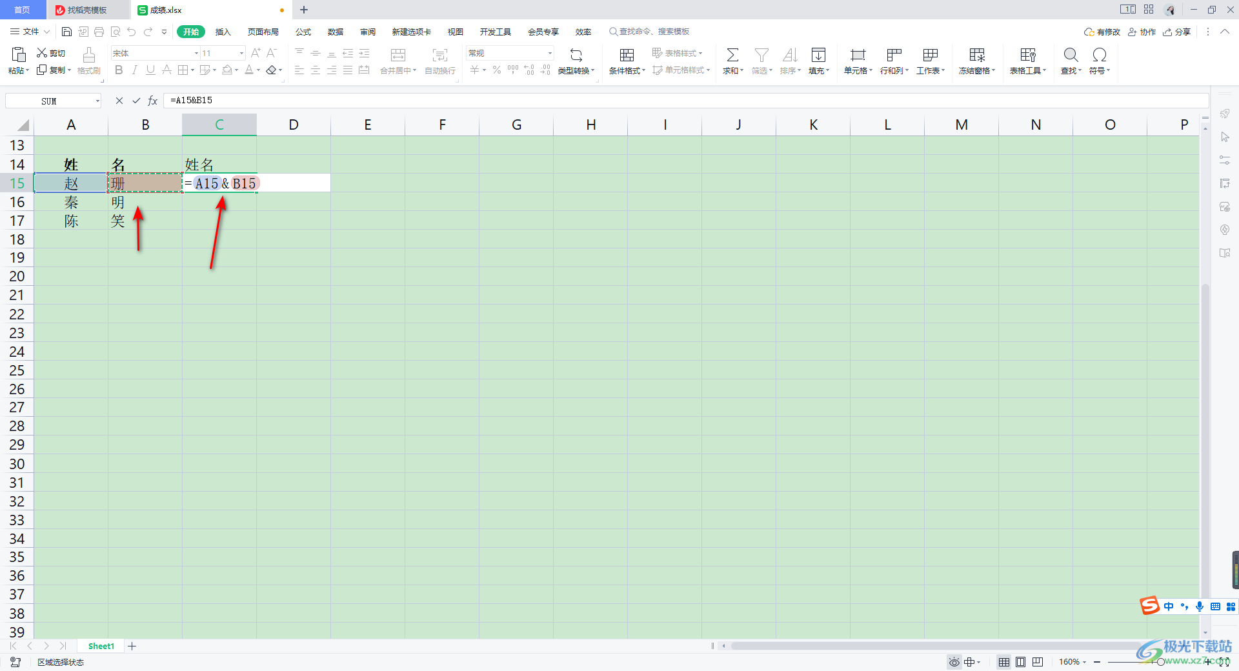The image size is (1239, 671).
Task: Expand the Name Box dropdown showing SUM
Action: pos(97,101)
